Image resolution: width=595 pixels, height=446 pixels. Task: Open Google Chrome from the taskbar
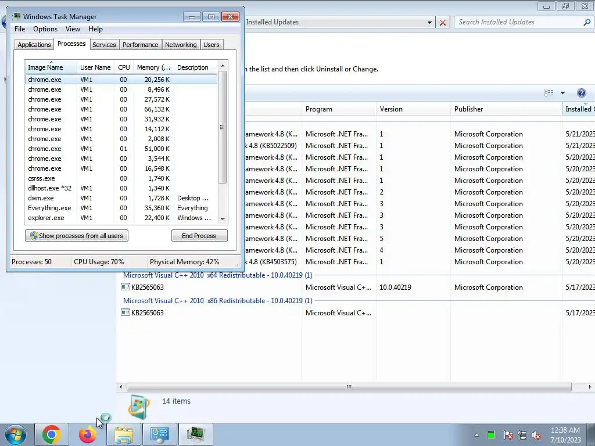pos(52,434)
